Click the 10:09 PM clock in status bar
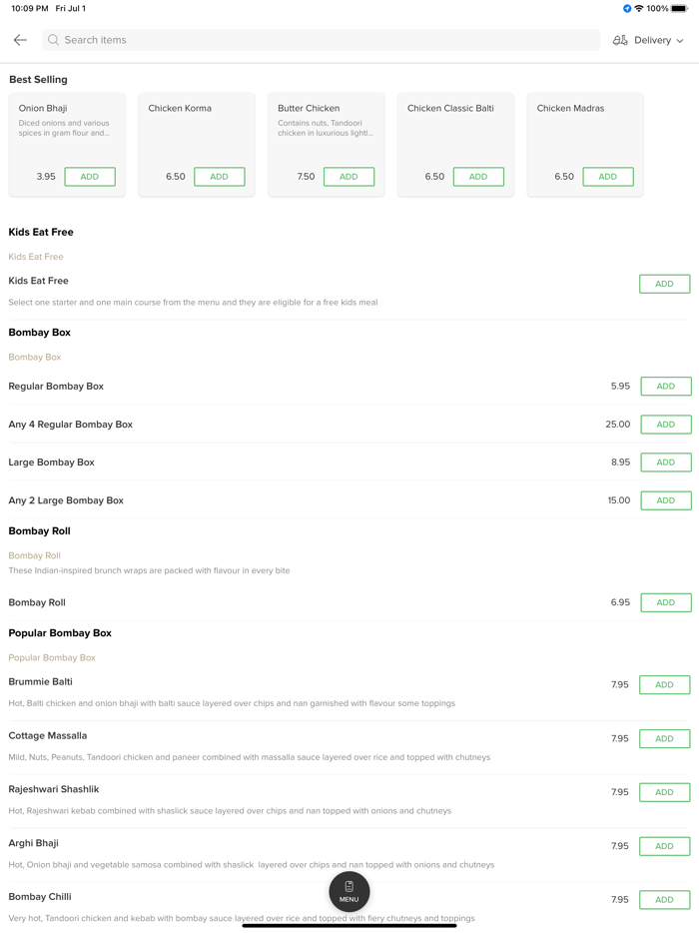The width and height of the screenshot is (699, 933). (30, 8)
